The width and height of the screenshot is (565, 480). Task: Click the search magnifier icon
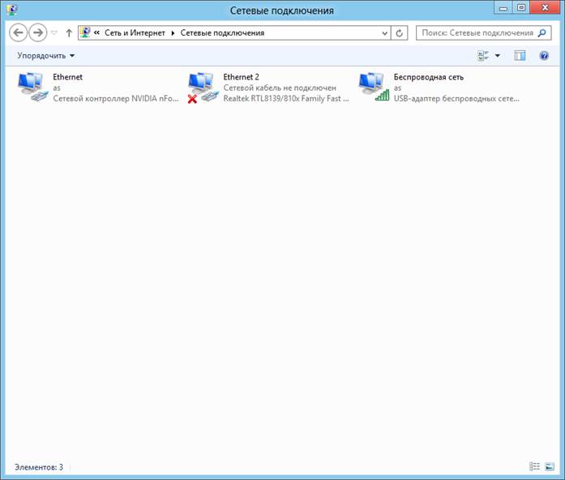541,32
